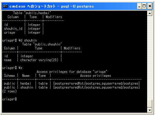Click the Modifiers header of shouhin table
Screen dimensions: 155x116
click(x=72, y=48)
